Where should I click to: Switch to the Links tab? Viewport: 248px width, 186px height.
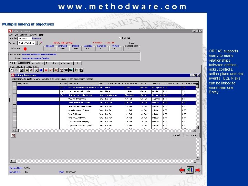coord(77,63)
